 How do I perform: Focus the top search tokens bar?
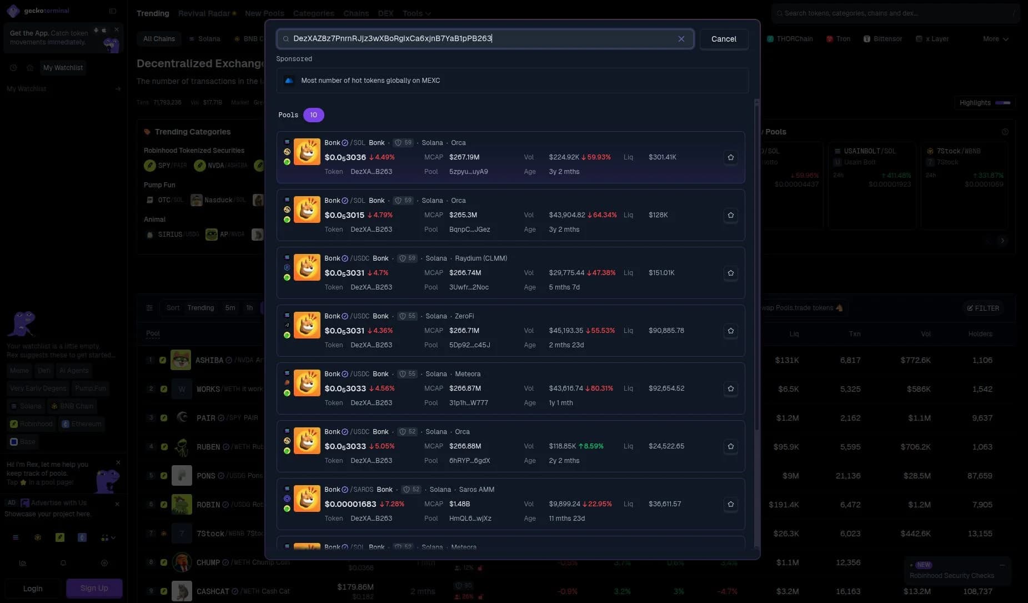pyautogui.click(x=895, y=13)
